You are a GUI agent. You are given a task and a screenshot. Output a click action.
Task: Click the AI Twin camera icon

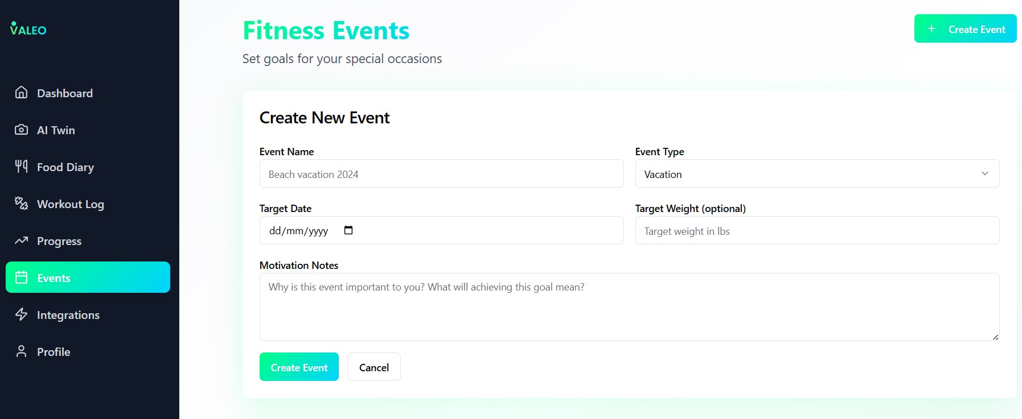(x=21, y=130)
